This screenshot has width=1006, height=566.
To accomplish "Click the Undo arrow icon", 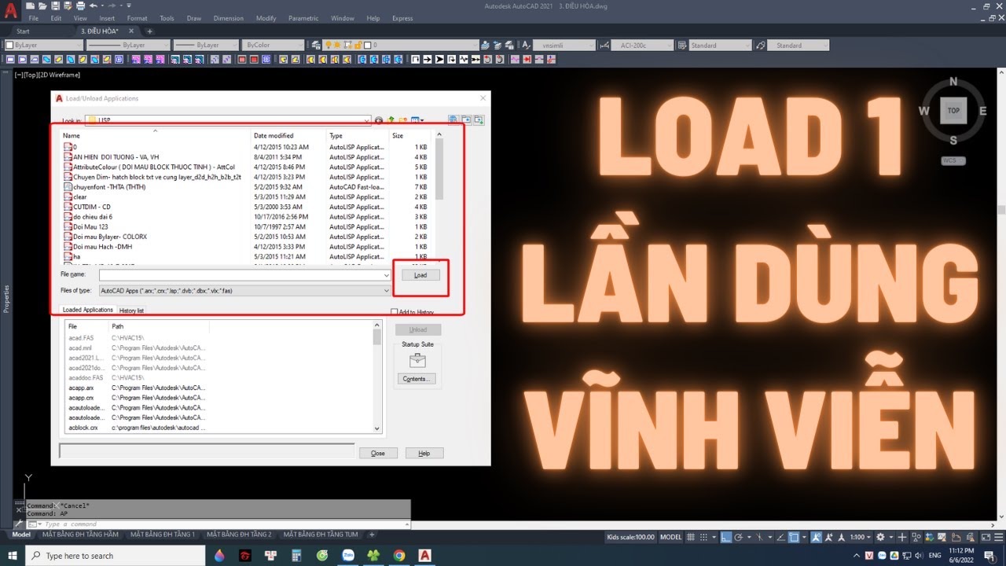I will [93, 6].
